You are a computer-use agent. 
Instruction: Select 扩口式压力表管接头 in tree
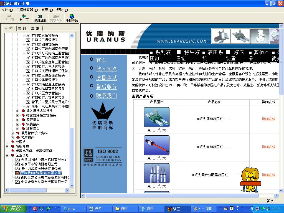[x=46, y=93]
